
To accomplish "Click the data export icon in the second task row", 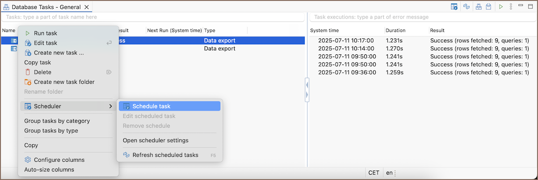I will [14, 49].
